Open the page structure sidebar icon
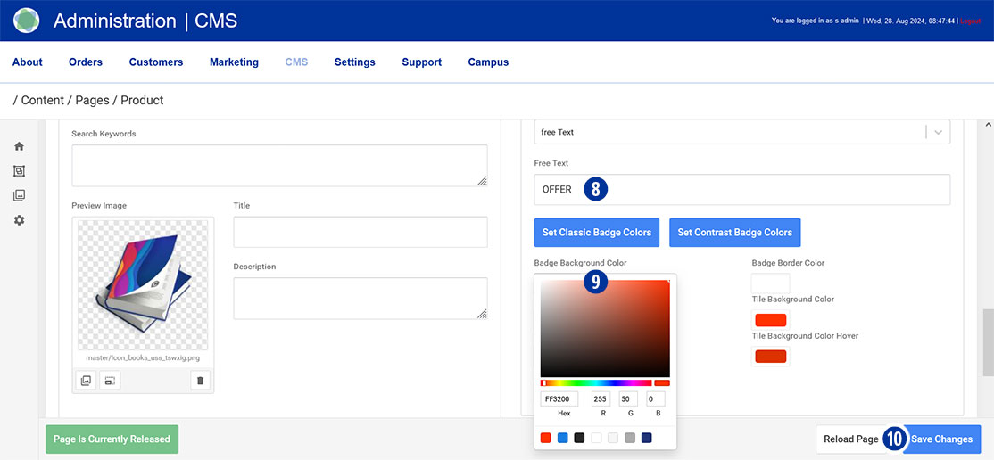 [19, 171]
